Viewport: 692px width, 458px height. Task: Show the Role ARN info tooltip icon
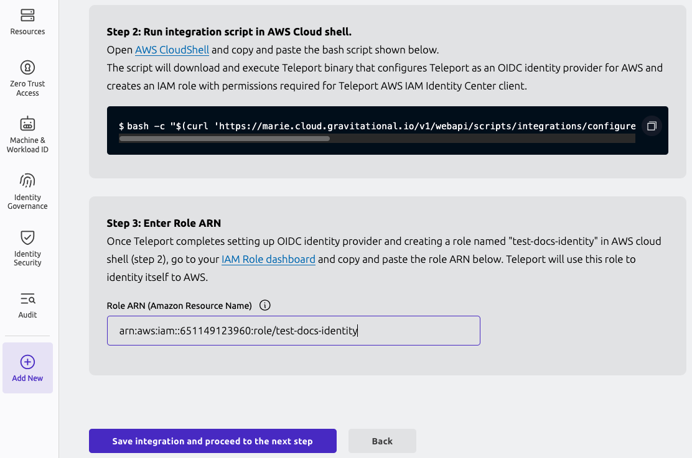pos(264,305)
